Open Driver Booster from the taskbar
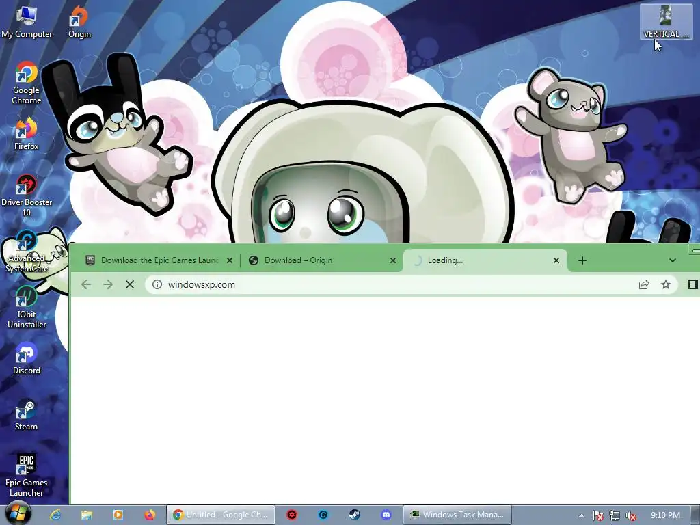The width and height of the screenshot is (700, 525). [292, 515]
